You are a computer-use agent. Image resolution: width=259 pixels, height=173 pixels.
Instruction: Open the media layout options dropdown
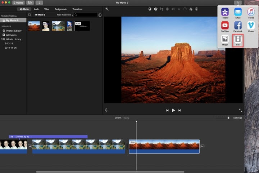[x=30, y=3]
